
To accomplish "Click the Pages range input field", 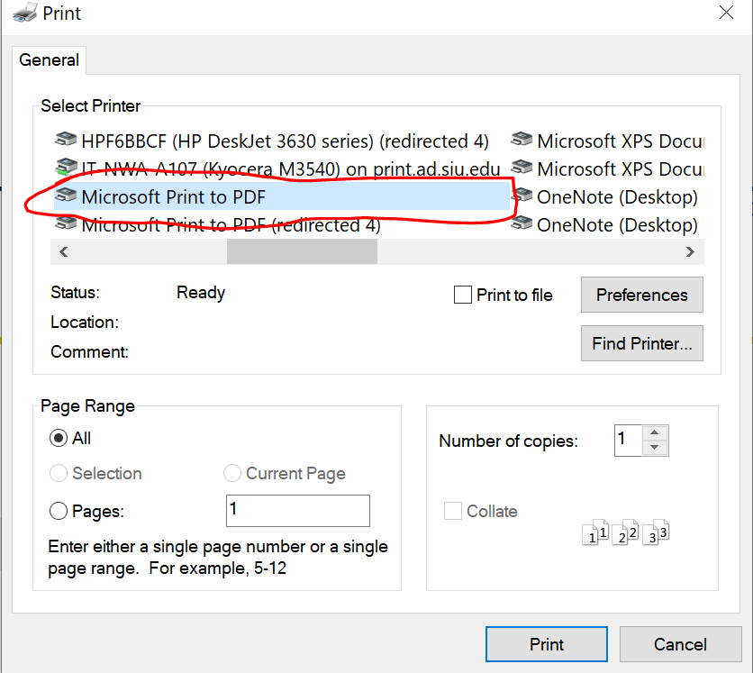I will (x=298, y=511).
